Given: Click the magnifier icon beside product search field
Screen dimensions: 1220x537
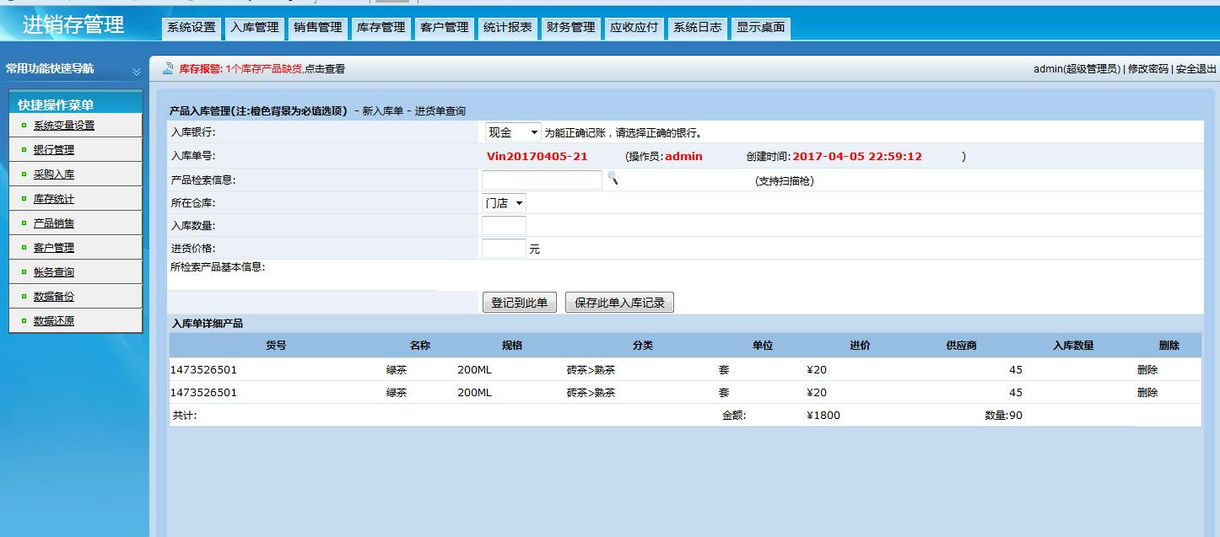Looking at the screenshot, I should pyautogui.click(x=613, y=179).
